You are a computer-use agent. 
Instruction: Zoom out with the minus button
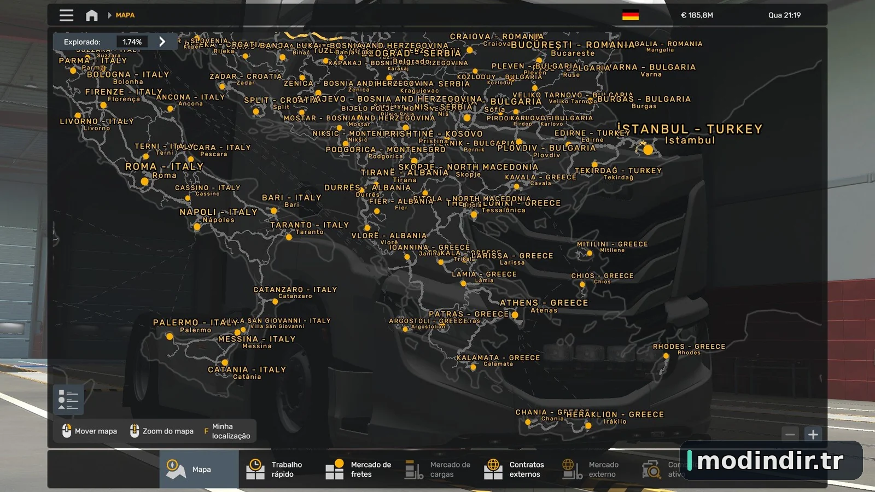[x=790, y=435]
